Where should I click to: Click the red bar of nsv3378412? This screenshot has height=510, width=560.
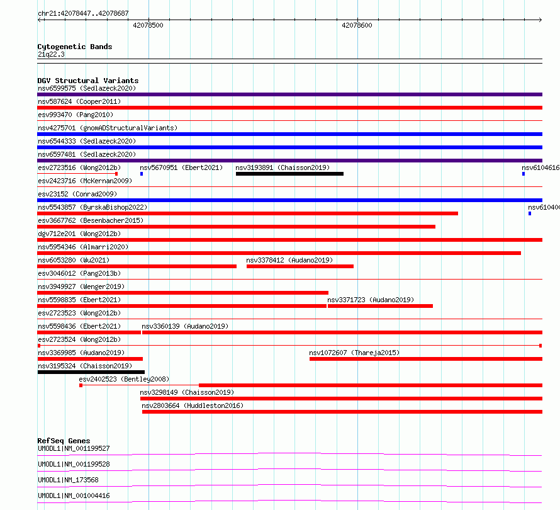pos(300,266)
